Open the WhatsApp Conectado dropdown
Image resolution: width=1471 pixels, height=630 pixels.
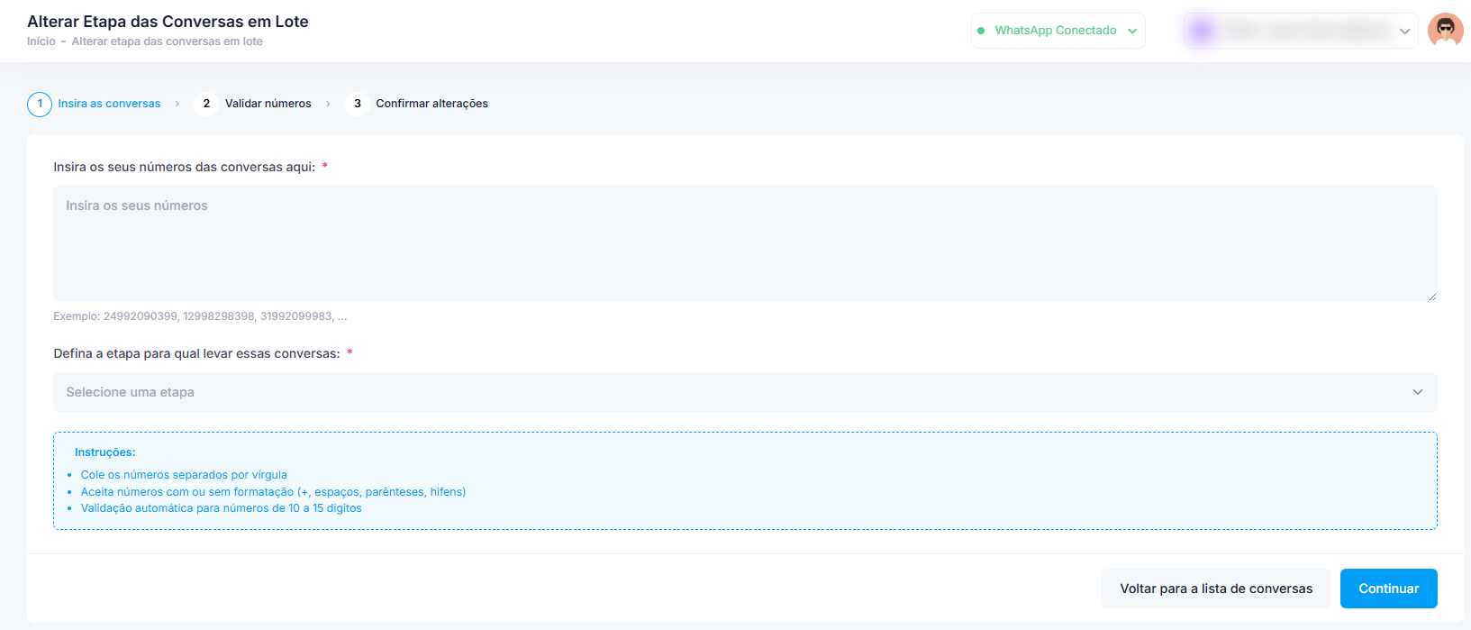click(1058, 31)
